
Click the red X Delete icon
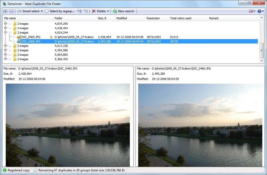(94, 11)
